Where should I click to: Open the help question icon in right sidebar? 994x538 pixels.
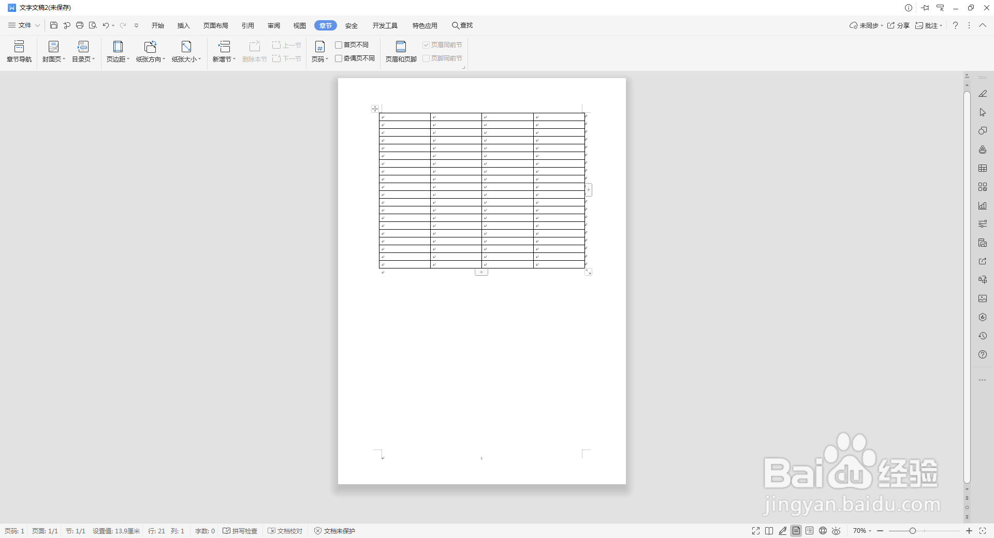pos(983,354)
